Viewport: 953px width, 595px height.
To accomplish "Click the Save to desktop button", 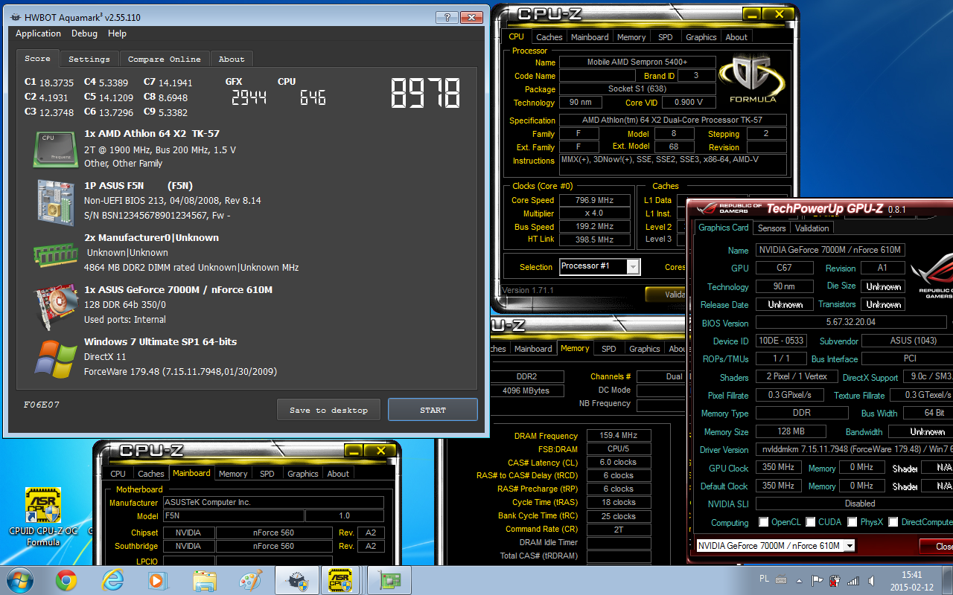I will (328, 410).
